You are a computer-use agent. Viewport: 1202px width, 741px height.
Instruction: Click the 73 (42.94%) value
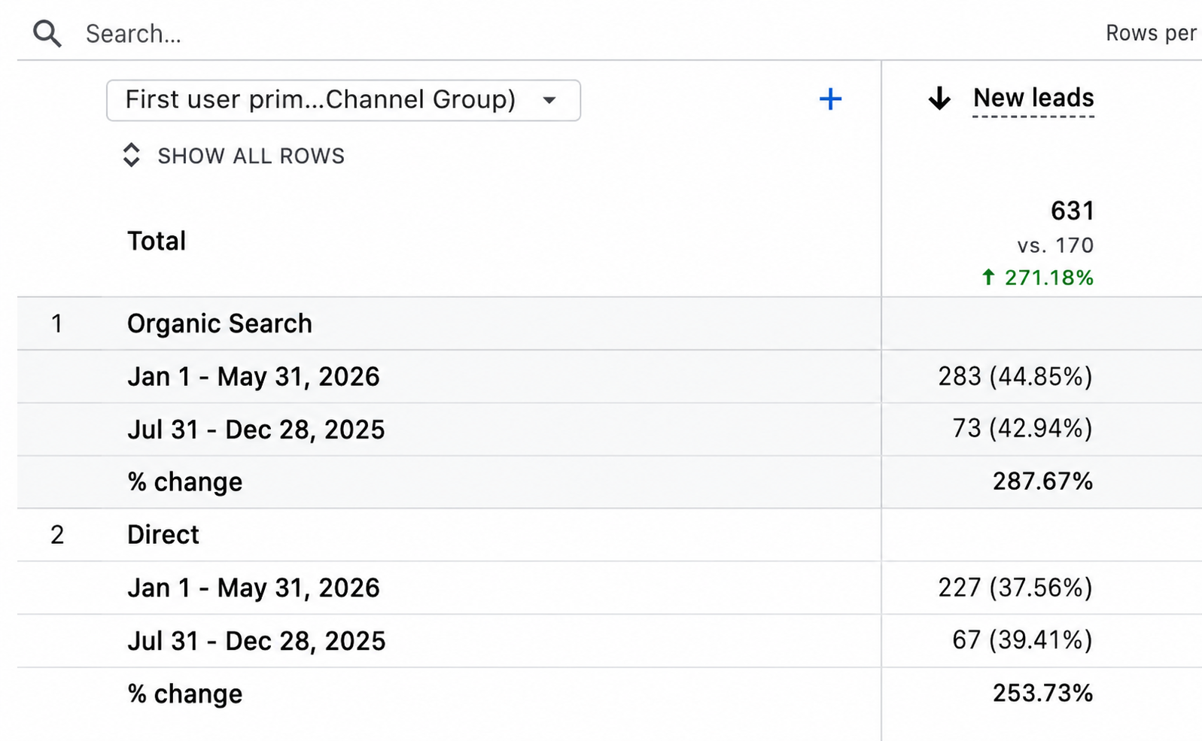point(1022,428)
